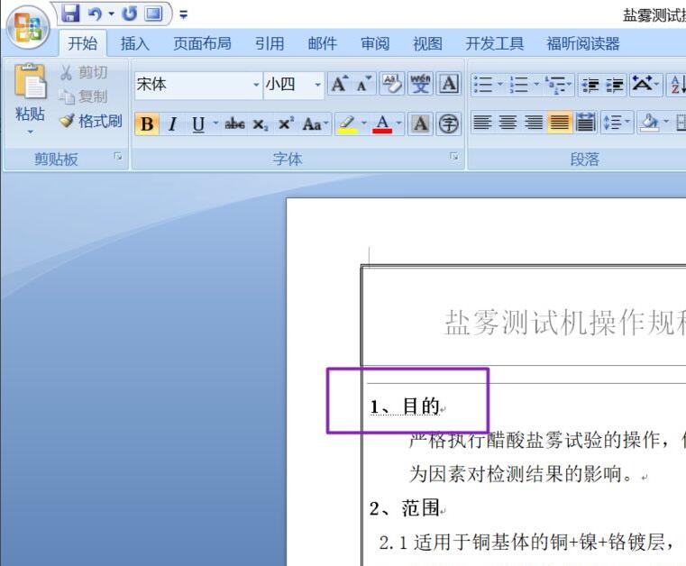Click the print preview quick access icon
The height and width of the screenshot is (566, 686).
[153, 14]
